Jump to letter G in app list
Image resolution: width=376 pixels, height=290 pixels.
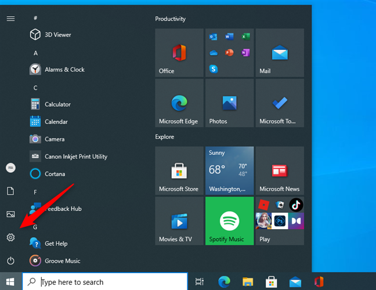tap(35, 227)
